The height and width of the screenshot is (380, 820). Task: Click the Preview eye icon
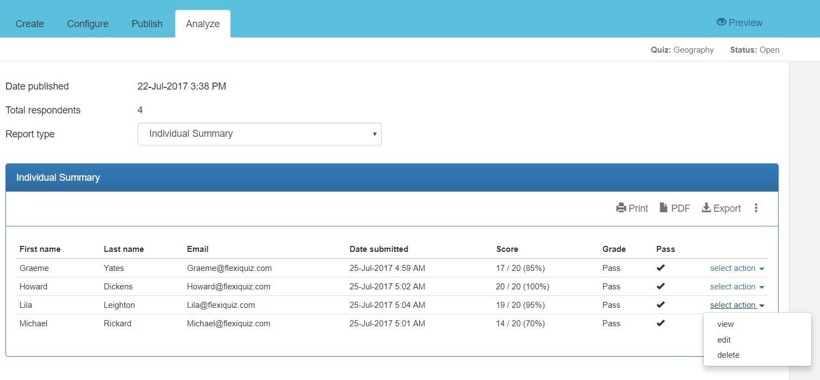[x=722, y=22]
